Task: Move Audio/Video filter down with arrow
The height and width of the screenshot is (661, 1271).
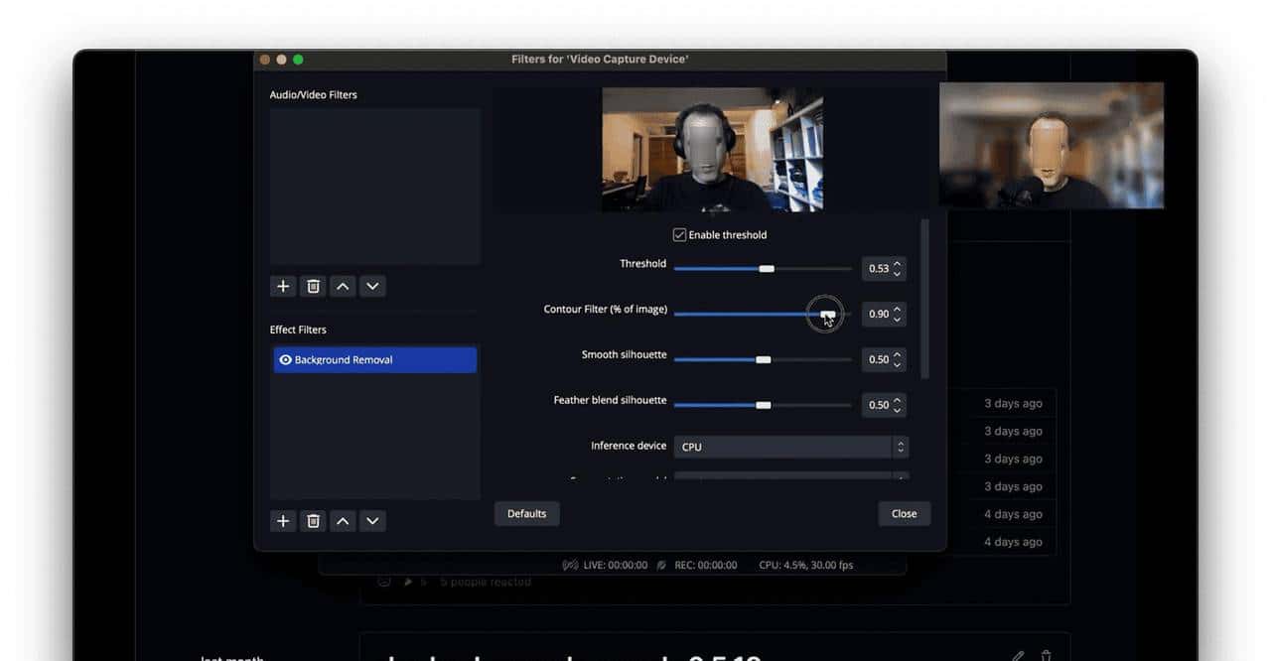Action: pos(372,286)
